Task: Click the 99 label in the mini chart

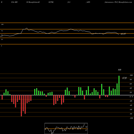Action: click(x=86, y=127)
